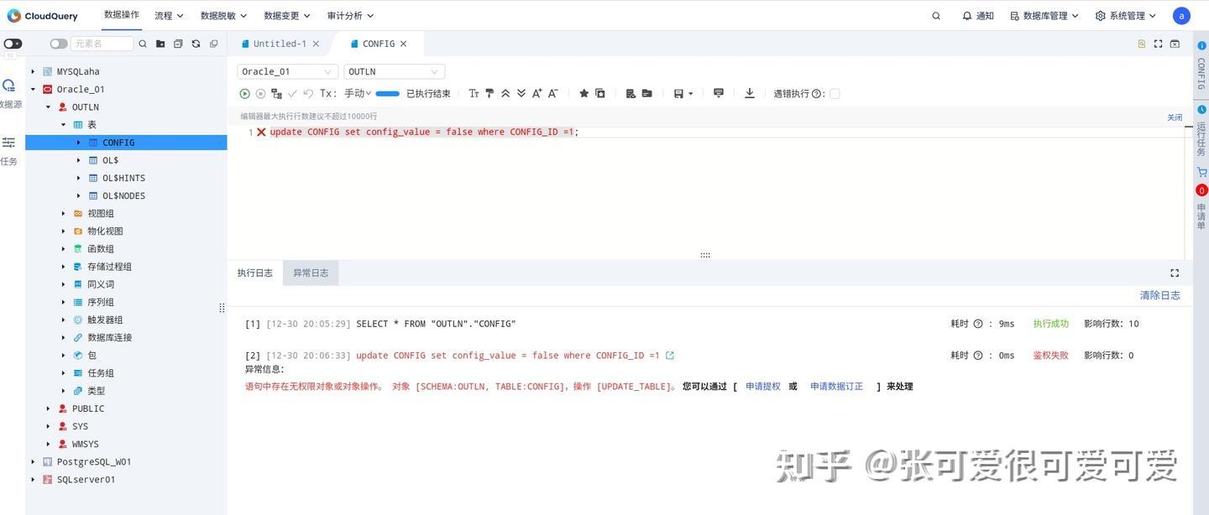Switch to the 异常日志 tab
Screen dimensions: 1209x515
pyautogui.click(x=311, y=271)
